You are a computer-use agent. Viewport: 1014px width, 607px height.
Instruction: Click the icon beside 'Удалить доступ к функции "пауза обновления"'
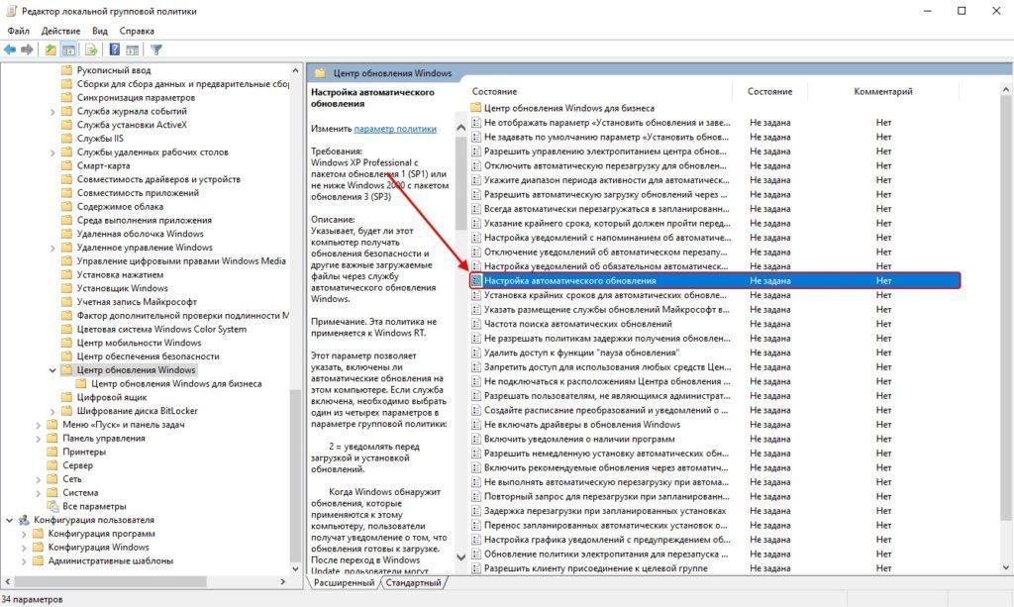[476, 353]
